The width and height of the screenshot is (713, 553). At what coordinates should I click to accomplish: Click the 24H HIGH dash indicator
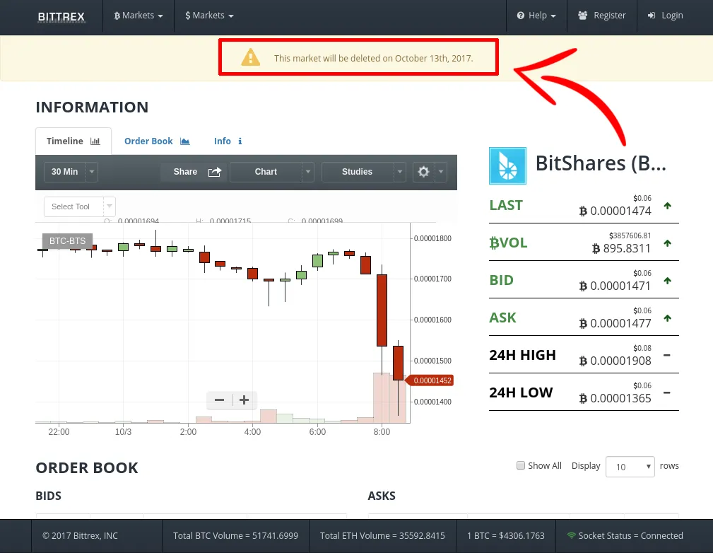pos(666,355)
